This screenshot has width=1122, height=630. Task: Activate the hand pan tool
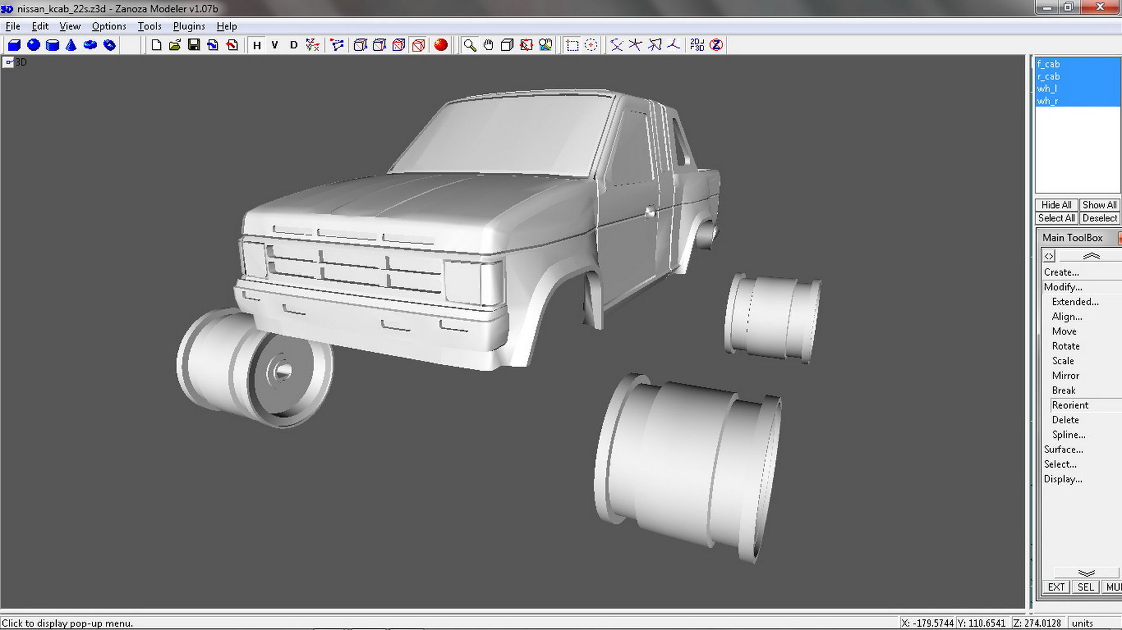pyautogui.click(x=488, y=45)
